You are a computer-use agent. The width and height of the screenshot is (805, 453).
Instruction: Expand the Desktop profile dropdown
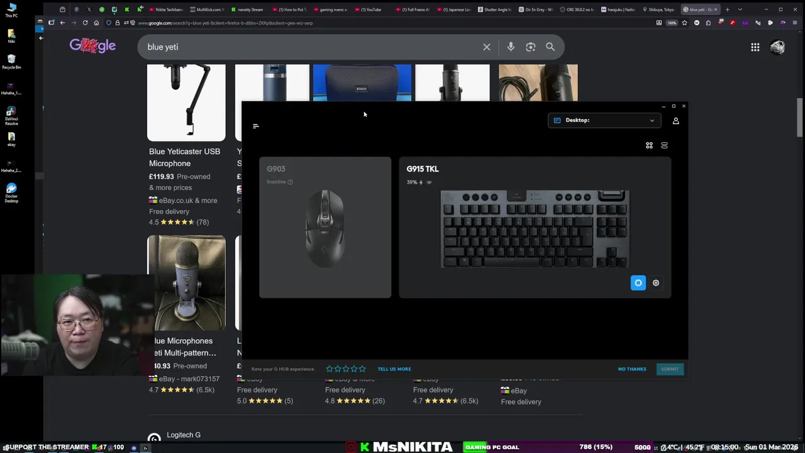tap(604, 120)
